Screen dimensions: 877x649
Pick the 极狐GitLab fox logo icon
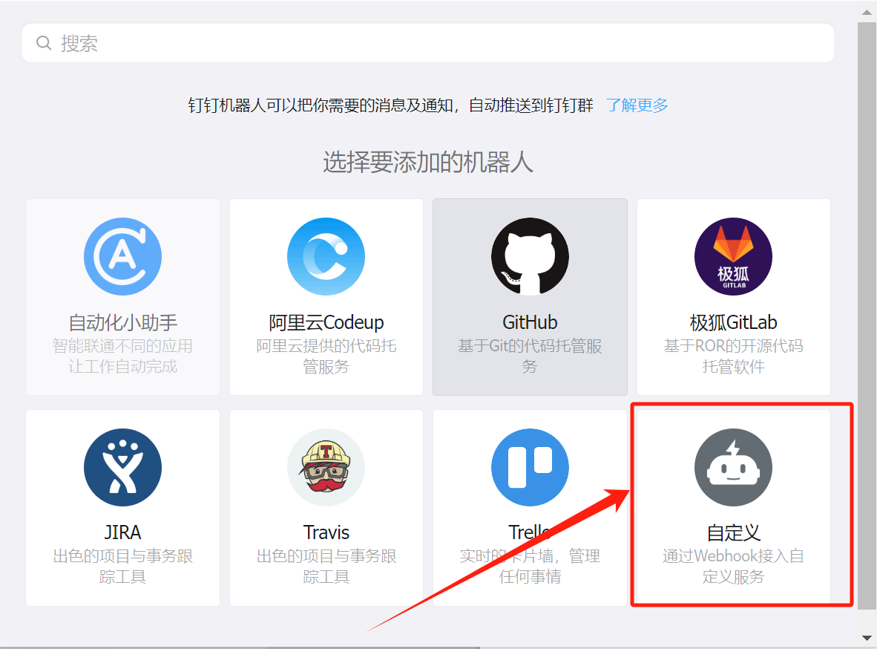click(x=733, y=256)
